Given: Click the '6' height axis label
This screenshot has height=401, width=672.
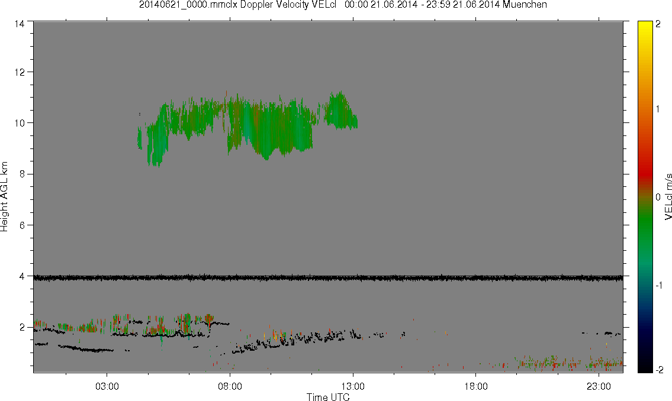Looking at the screenshot, I should (x=21, y=225).
